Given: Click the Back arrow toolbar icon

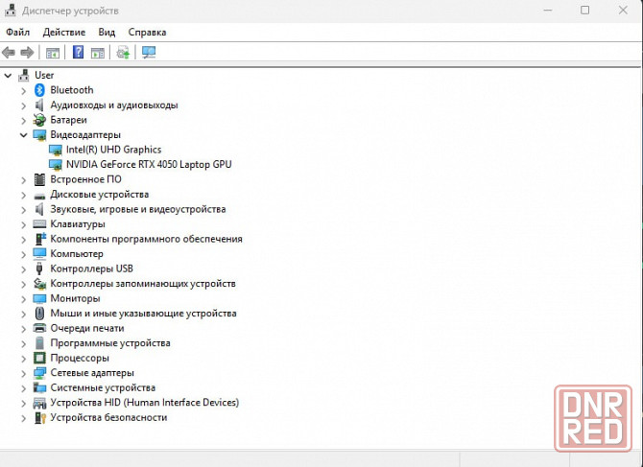Looking at the screenshot, I should click(9, 52).
